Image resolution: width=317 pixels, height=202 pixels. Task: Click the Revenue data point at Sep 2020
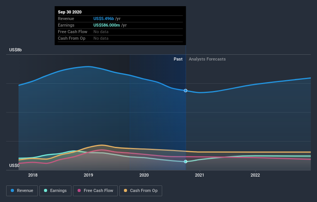coord(185,91)
